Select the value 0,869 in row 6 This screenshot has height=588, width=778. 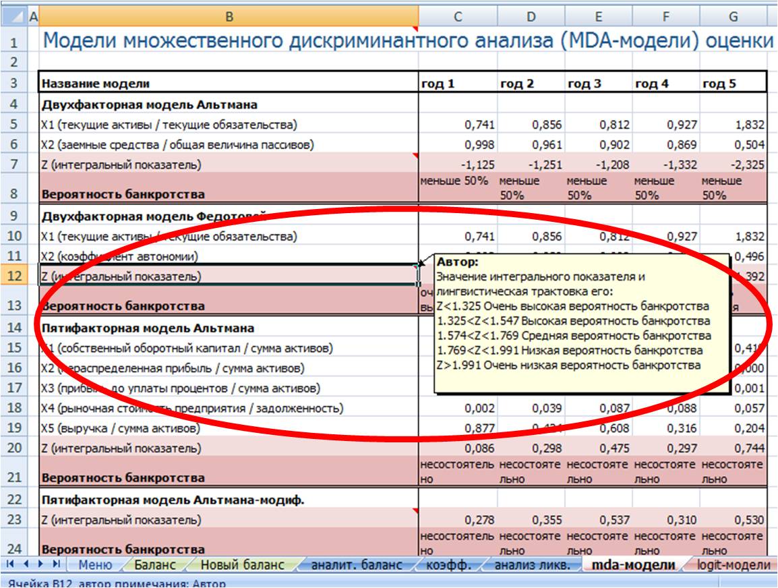(666, 144)
